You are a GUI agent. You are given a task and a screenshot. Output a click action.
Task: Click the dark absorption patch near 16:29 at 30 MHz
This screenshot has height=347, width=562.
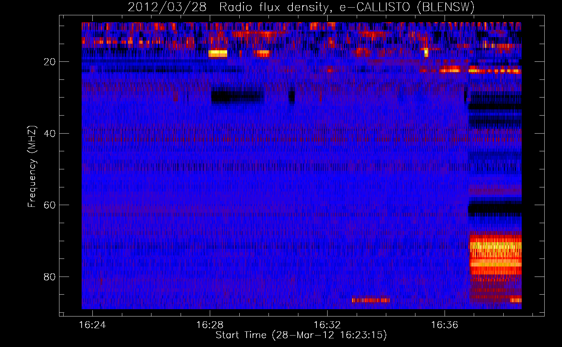[238, 97]
